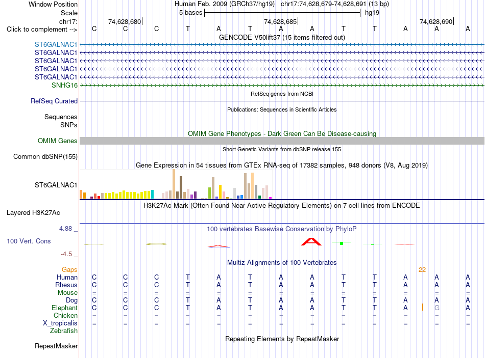Screen dimensions: 485x358
Task: Click the Multiz Alignments of 100 Vertebrates title
Action: [x=282, y=263]
